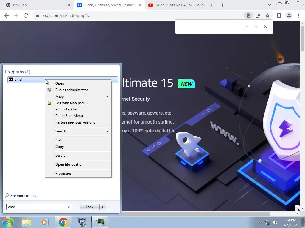Click the Lock button
The image size is (305, 228).
pos(89,207)
